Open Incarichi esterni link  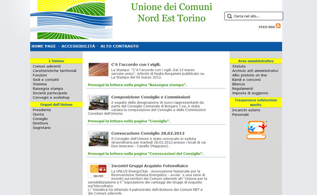[x=246, y=110]
